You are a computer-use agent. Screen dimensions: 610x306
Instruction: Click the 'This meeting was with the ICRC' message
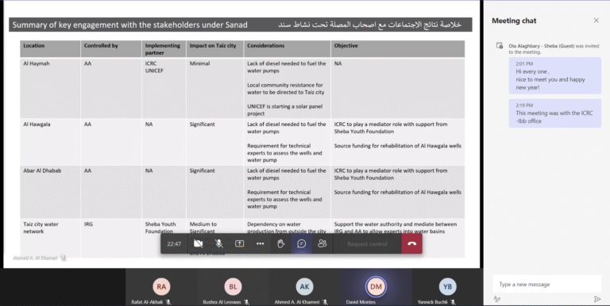click(554, 113)
